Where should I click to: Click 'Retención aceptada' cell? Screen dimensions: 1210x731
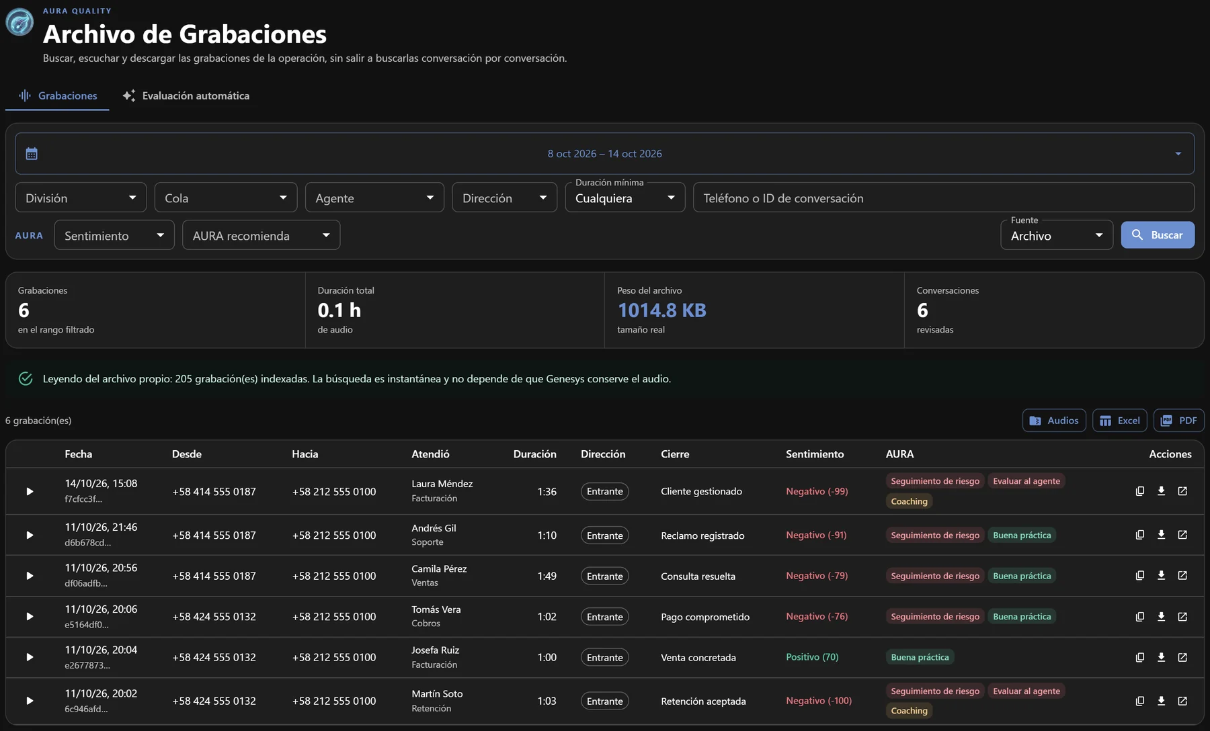click(x=703, y=701)
